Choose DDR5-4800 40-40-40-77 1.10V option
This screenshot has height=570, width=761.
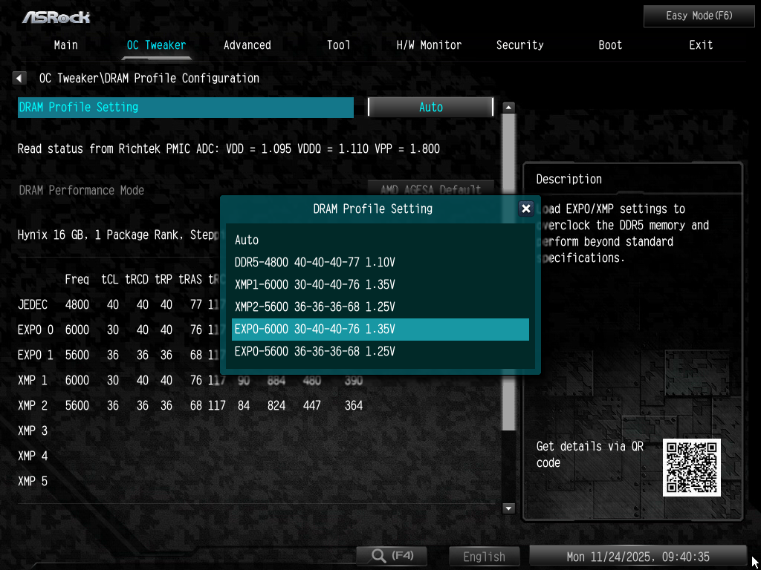click(x=314, y=263)
